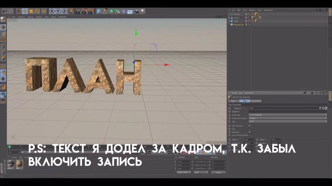Open Object Manager Tags menu
Image resolution: width=332 pixels, height=186 pixels.
point(259,10)
